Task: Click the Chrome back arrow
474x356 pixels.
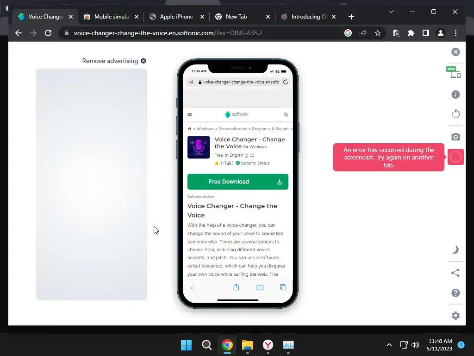Action: 19,33
